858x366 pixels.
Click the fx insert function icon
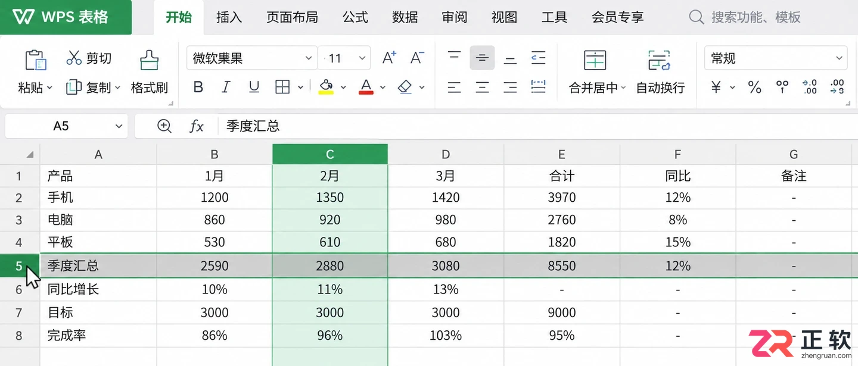[x=196, y=126]
